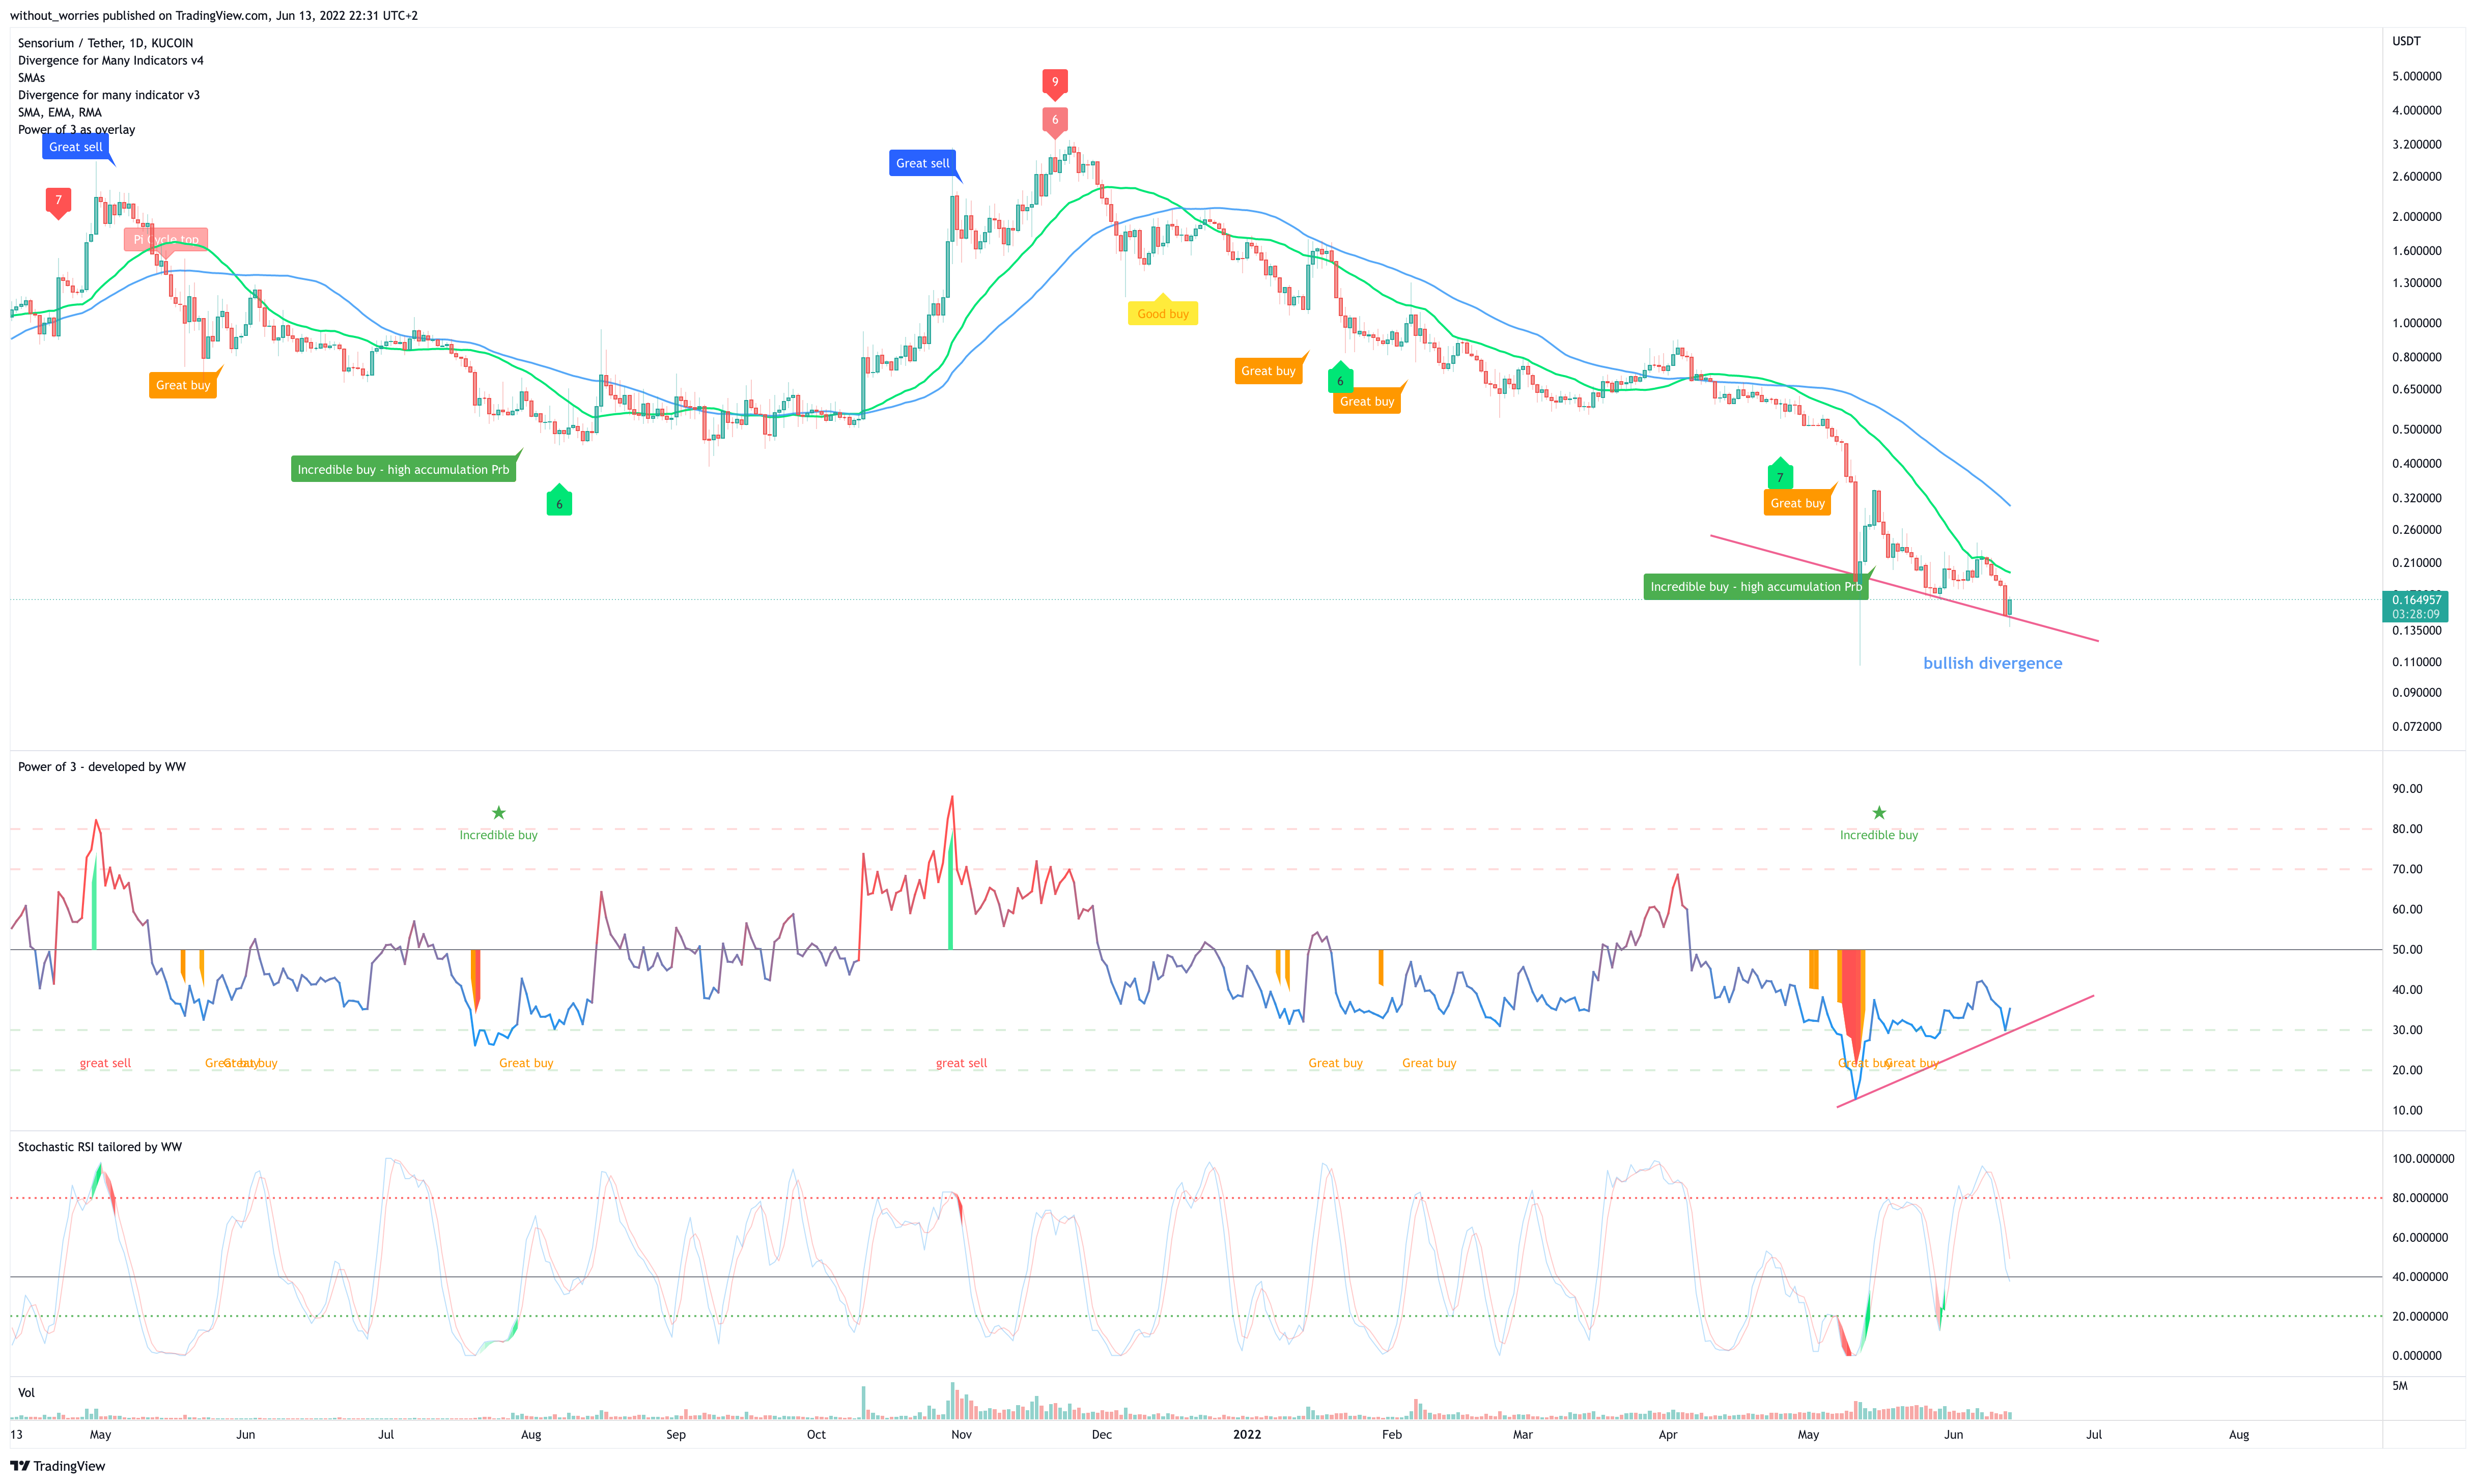Click the red 9 marker above the November peak
The image size is (2476, 1484).
pos(1055,83)
